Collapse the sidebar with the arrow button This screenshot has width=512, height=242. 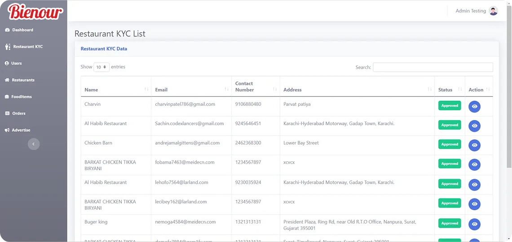[x=34, y=144]
